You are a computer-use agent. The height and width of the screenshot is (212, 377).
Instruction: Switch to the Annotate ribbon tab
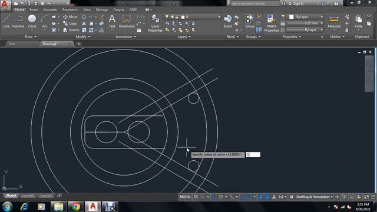[x=49, y=9]
